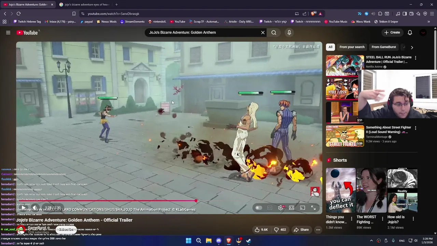This screenshot has width=437, height=246.
Task: Show hidden bookmarks with double chevron
Action: 429,22
